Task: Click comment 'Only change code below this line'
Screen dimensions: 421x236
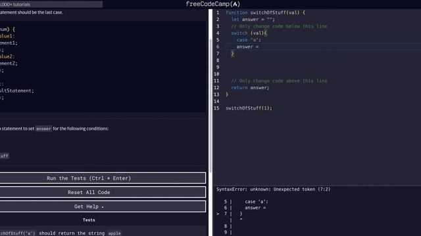Action: (279, 26)
